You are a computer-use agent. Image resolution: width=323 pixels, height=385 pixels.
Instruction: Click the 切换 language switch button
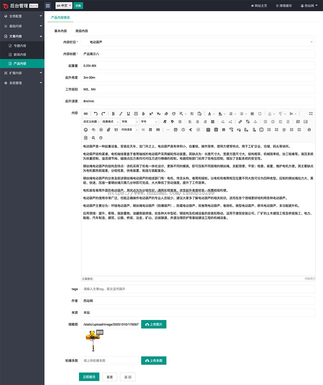[x=78, y=5]
